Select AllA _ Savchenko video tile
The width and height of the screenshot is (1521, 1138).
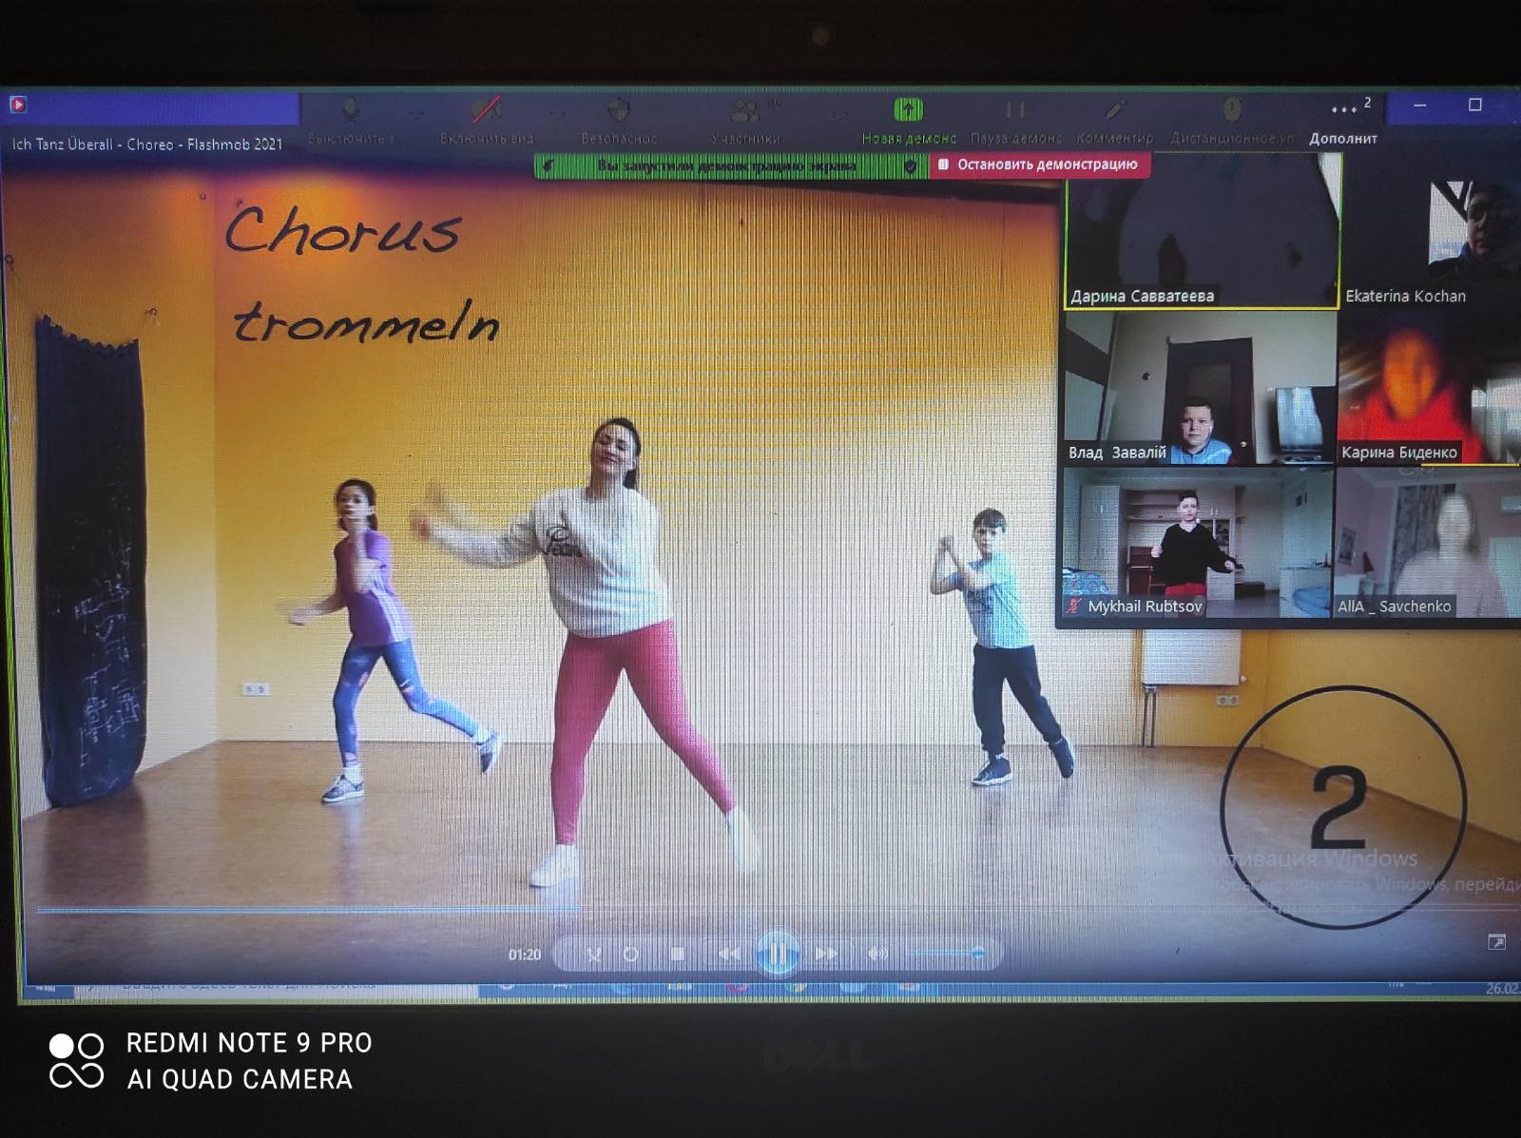click(x=1428, y=543)
